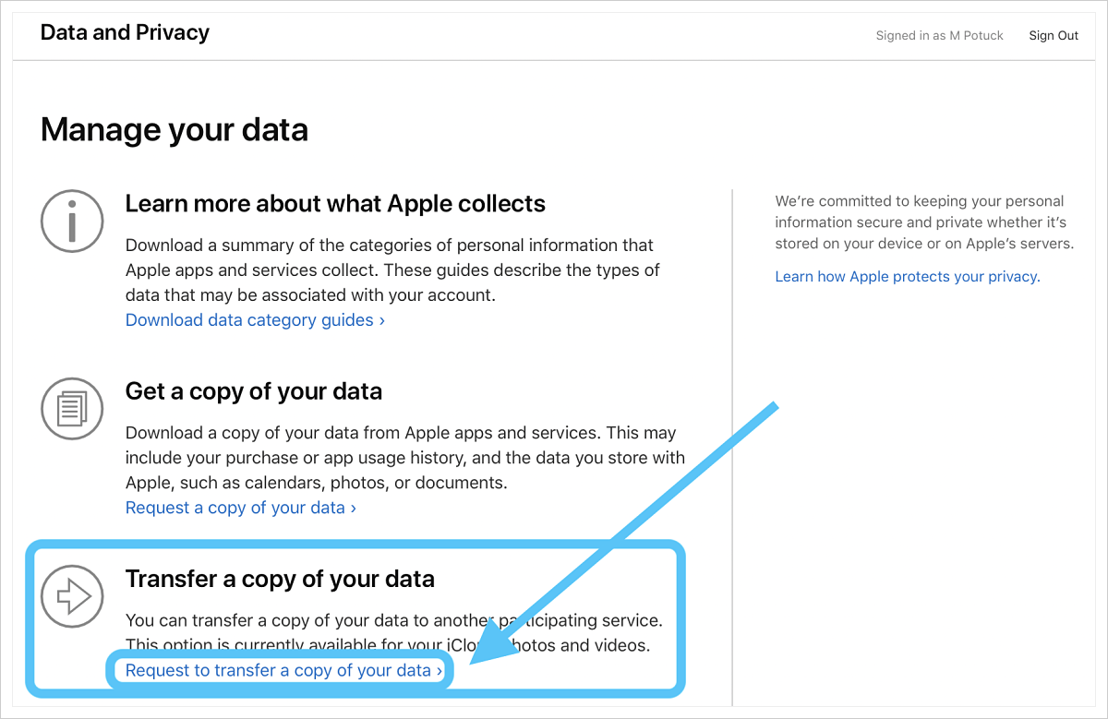Viewport: 1108px width, 719px height.
Task: Select Learn more about what Apple collects heading
Action: (335, 203)
